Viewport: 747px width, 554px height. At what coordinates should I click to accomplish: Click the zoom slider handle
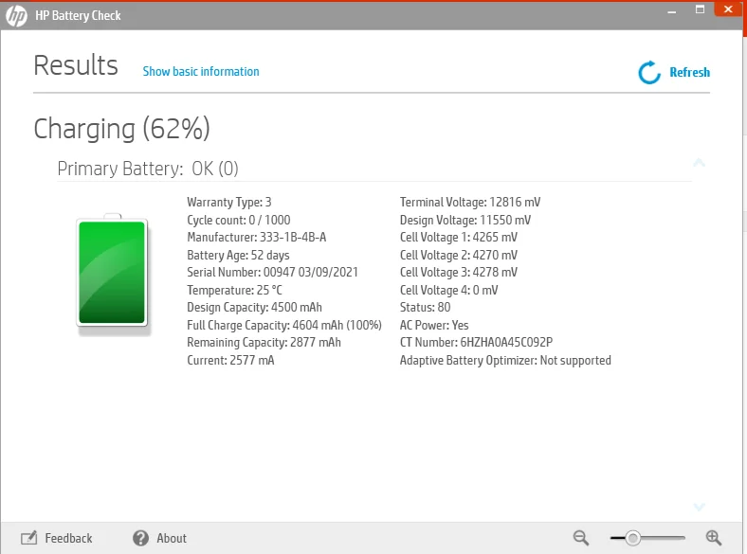point(632,538)
